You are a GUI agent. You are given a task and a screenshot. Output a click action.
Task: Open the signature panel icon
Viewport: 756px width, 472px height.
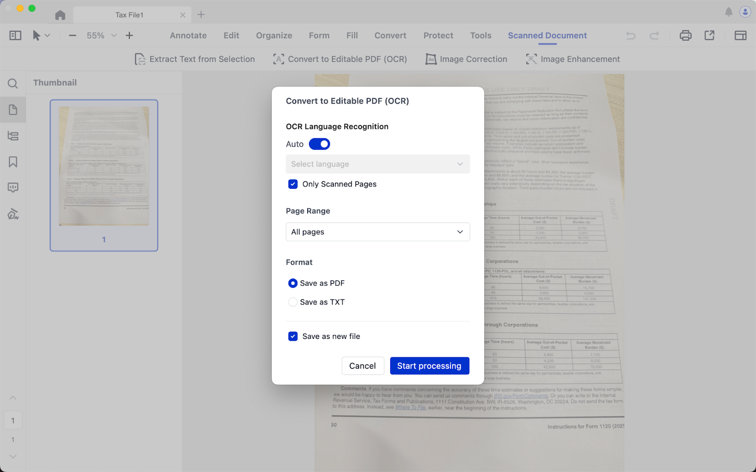coord(13,214)
